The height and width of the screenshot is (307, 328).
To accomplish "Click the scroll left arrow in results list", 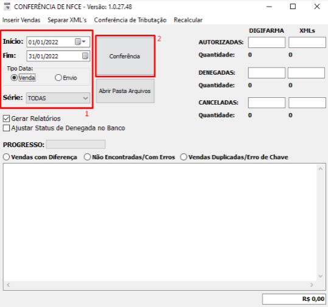I will tap(8, 285).
